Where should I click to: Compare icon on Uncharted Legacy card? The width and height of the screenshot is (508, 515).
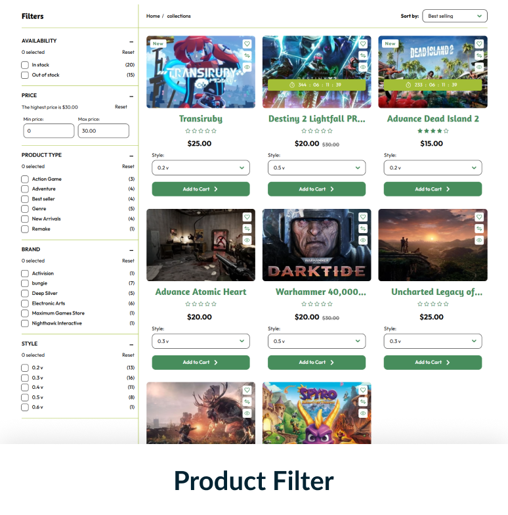479,229
